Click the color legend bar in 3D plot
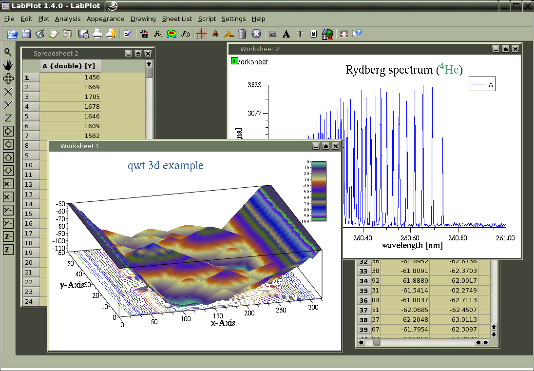This screenshot has width=534, height=371. pos(319,191)
